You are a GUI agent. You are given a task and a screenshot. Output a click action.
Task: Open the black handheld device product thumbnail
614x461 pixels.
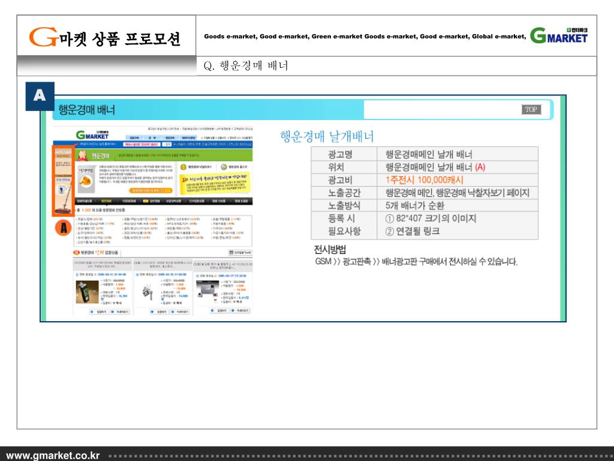tap(87, 292)
